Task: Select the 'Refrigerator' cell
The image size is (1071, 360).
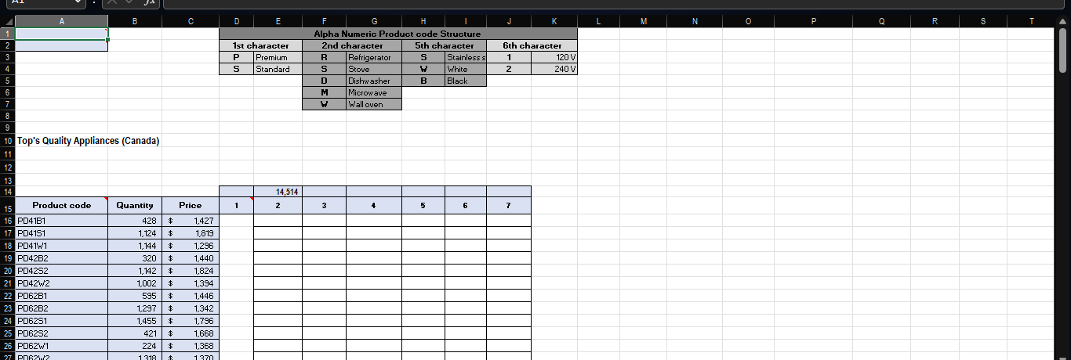Action: click(x=374, y=57)
